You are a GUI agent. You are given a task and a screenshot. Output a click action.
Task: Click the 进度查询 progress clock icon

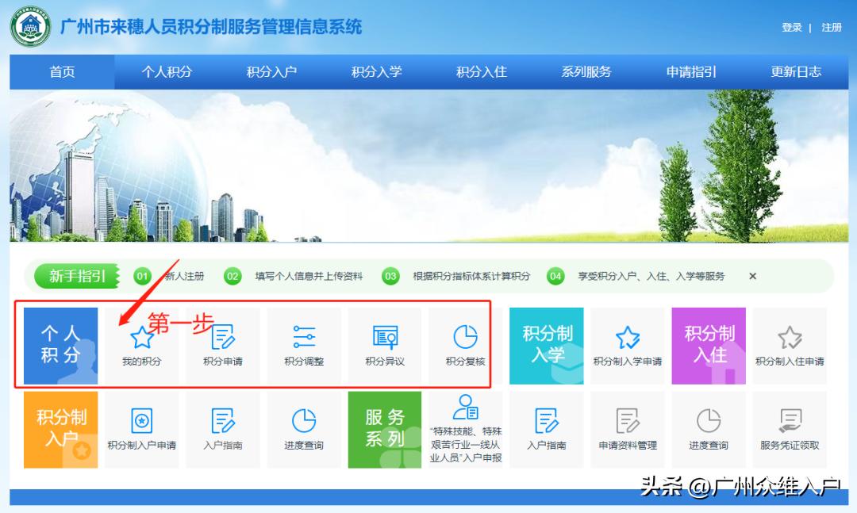pos(304,423)
